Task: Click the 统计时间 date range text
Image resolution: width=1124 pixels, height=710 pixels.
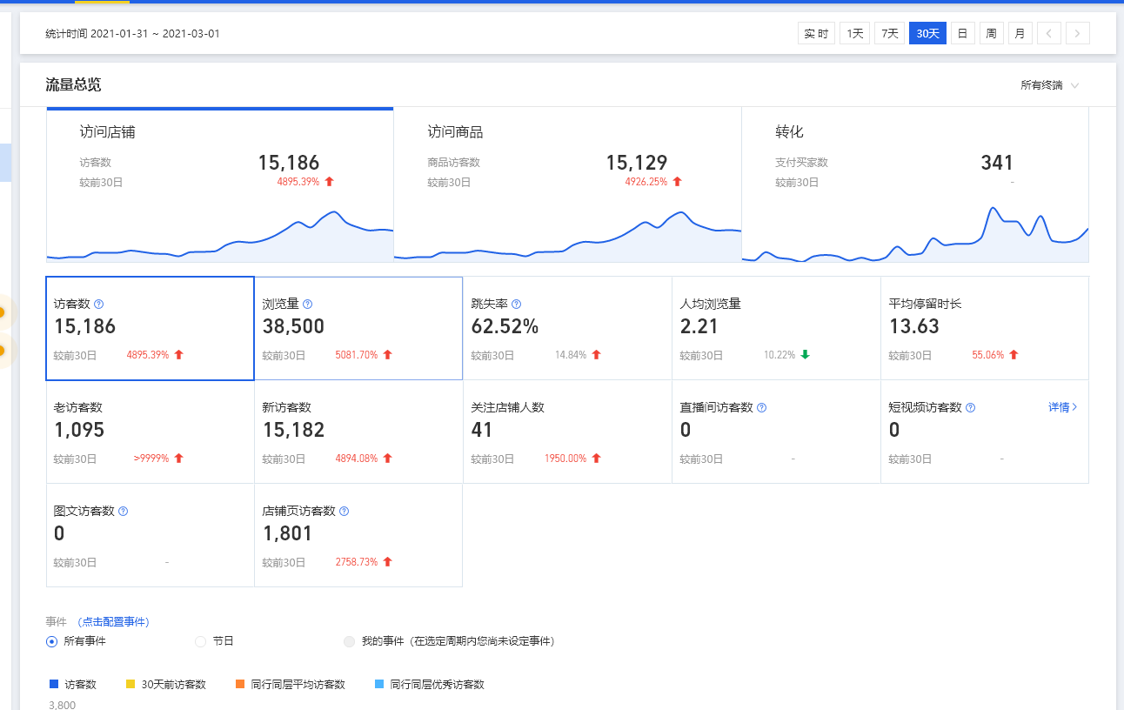Action: pyautogui.click(x=133, y=34)
